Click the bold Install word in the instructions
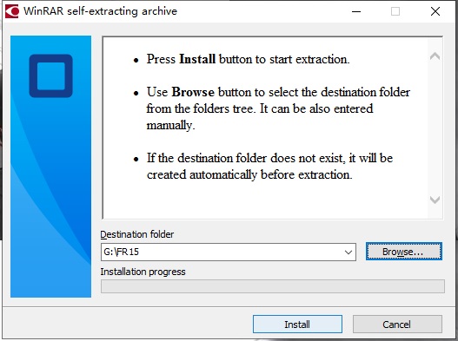Image resolution: width=458 pixels, height=341 pixels. (197, 59)
